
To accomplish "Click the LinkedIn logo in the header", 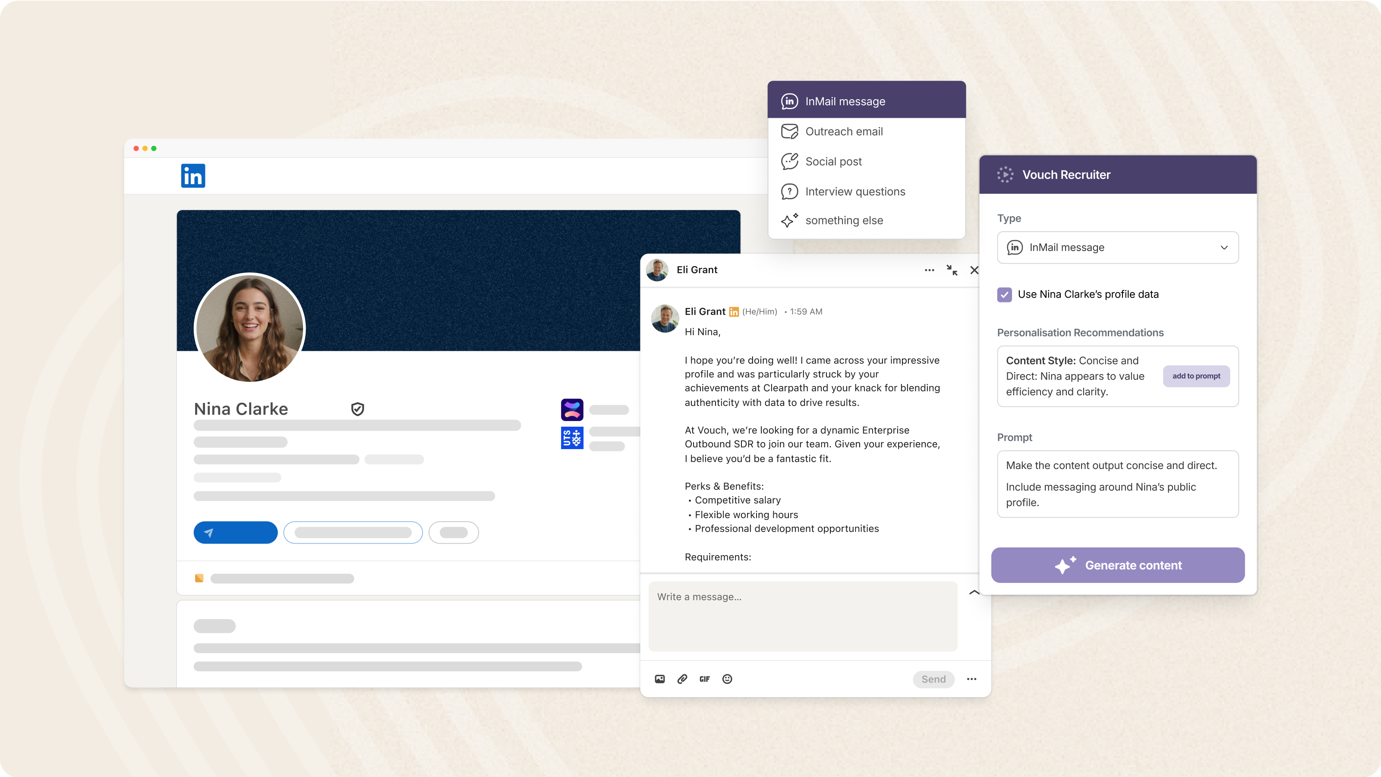I will click(x=193, y=176).
